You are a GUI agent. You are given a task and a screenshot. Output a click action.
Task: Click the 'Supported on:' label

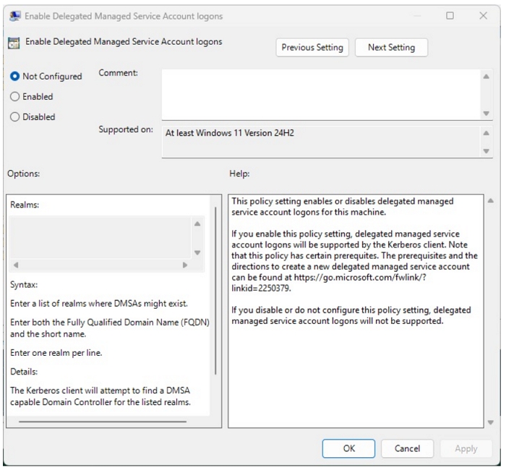[126, 129]
